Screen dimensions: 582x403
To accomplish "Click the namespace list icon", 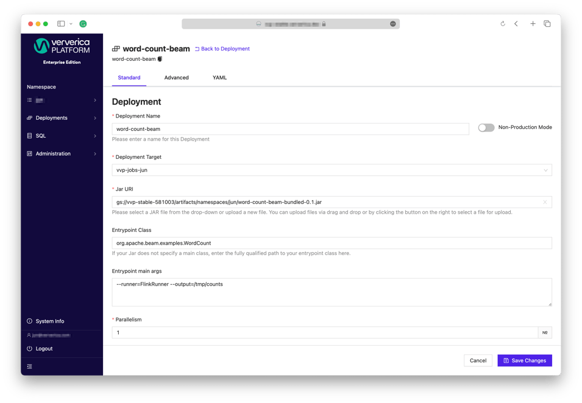I will coord(29,100).
